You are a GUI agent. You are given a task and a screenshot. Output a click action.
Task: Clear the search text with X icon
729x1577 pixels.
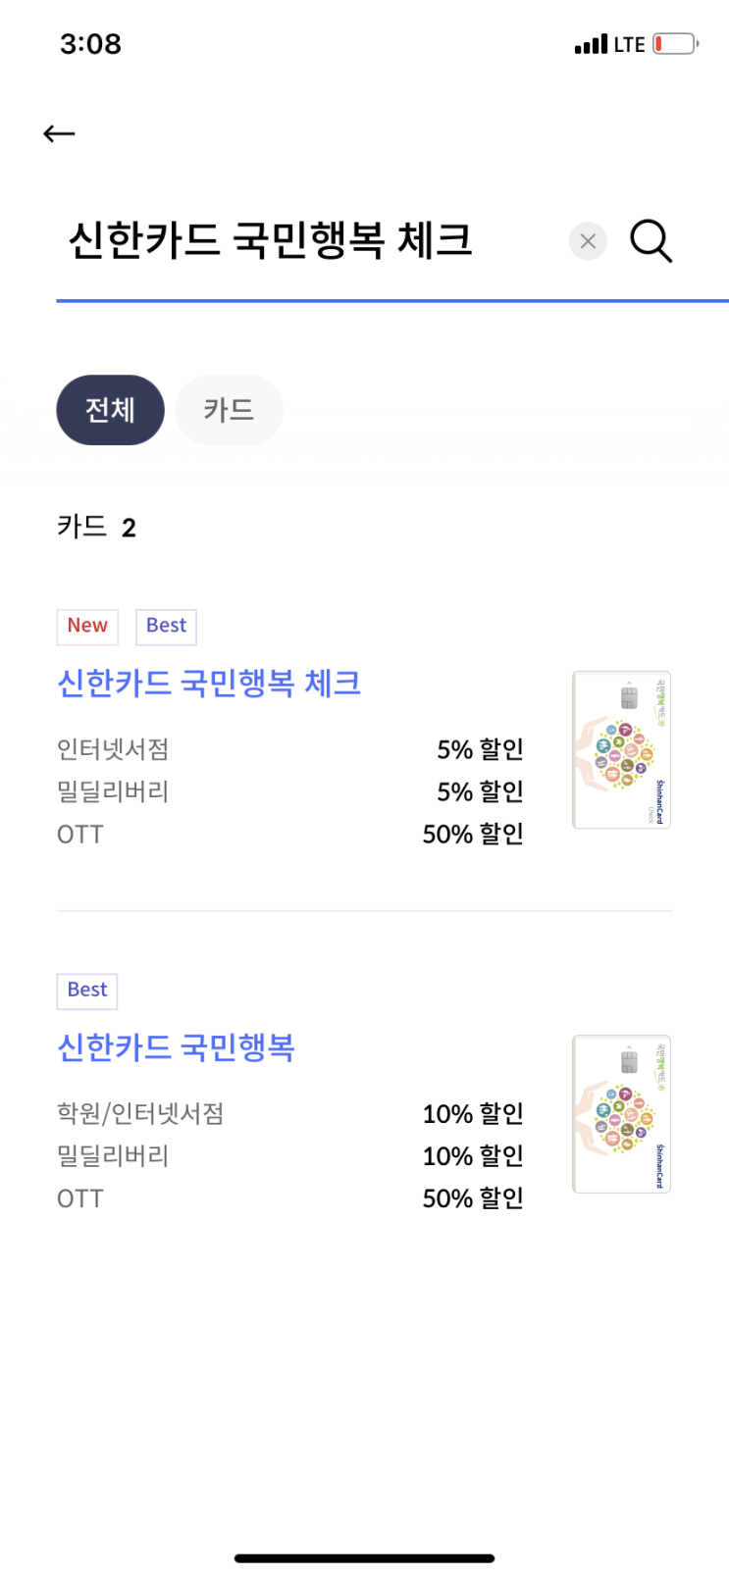click(588, 241)
